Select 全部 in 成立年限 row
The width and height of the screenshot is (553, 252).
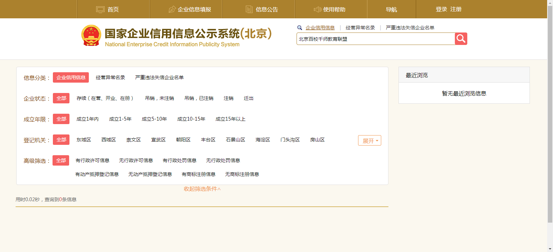(61, 119)
